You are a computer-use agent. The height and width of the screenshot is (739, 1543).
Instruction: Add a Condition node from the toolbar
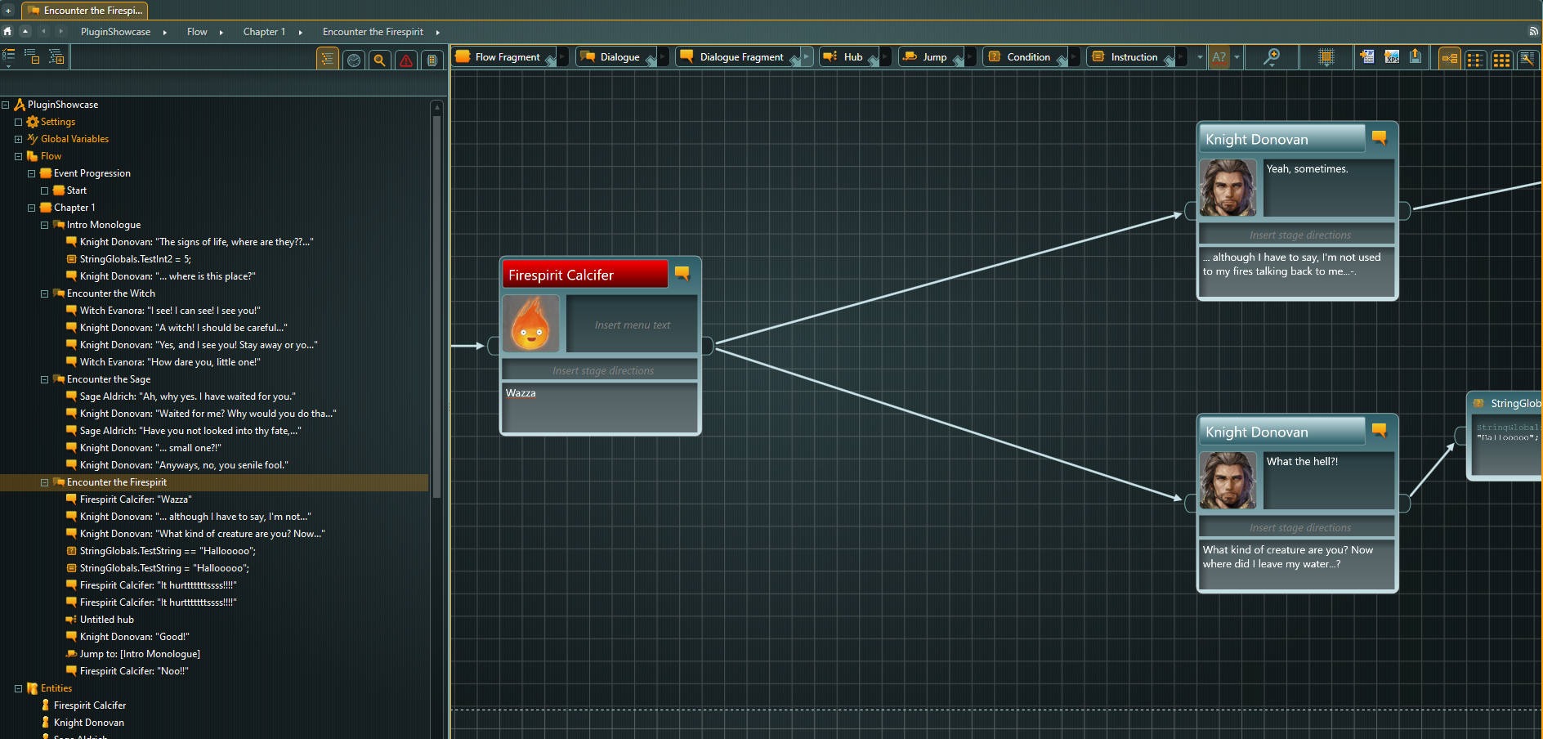1026,56
